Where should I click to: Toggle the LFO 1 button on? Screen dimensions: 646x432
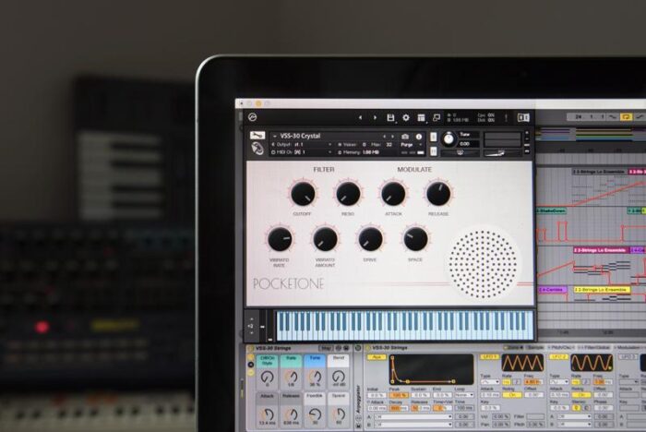point(489,357)
